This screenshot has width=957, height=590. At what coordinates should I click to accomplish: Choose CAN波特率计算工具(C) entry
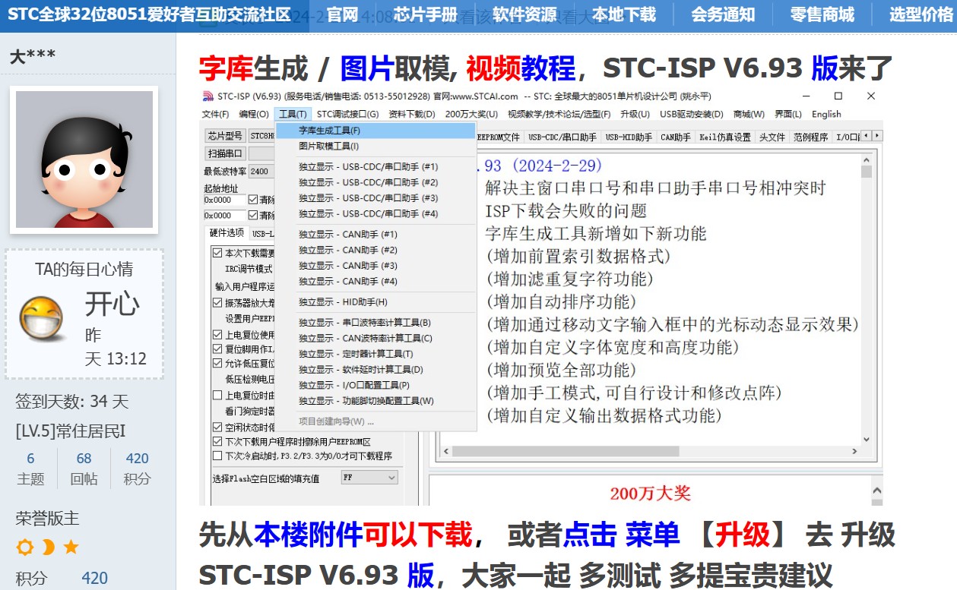pyautogui.click(x=376, y=339)
